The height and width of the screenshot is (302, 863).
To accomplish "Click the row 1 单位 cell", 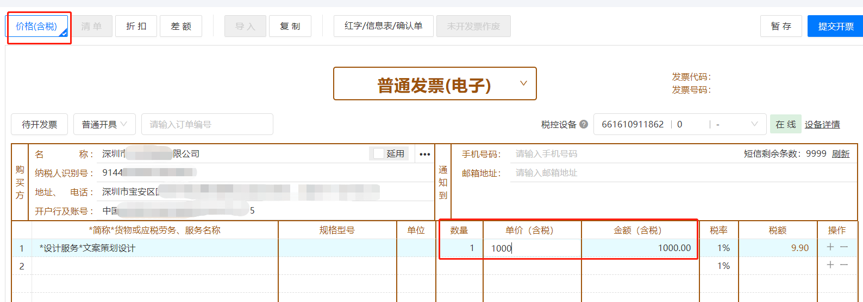I will point(416,248).
